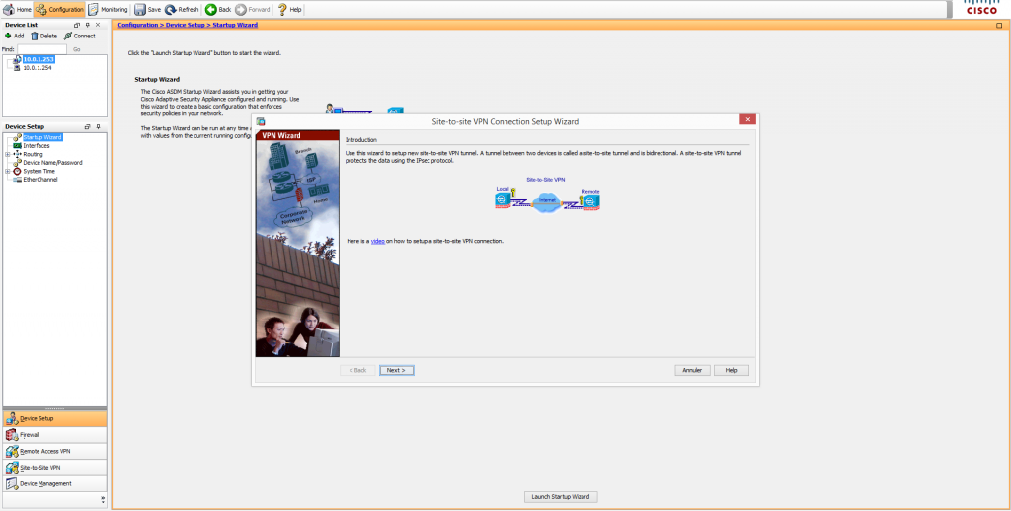The width and height of the screenshot is (1011, 511).
Task: Expand navigation pane options chevron
Action: pyautogui.click(x=103, y=499)
